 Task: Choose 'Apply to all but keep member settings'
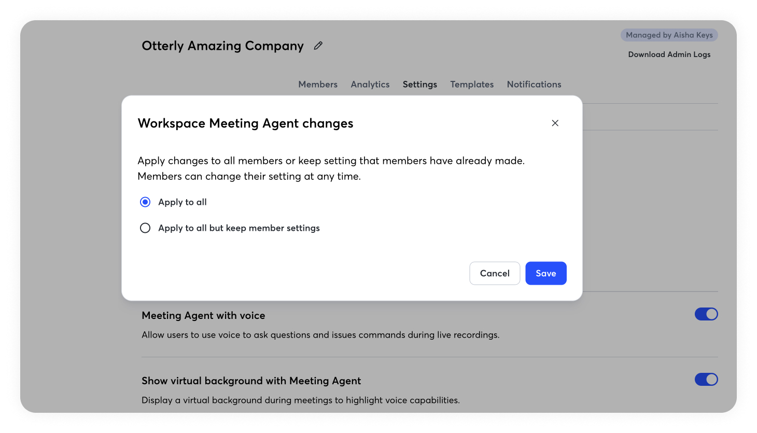145,228
